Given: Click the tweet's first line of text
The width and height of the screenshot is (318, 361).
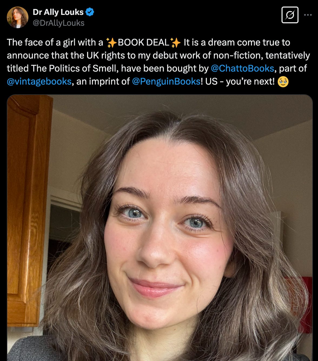Looking at the screenshot, I should pyautogui.click(x=148, y=43).
